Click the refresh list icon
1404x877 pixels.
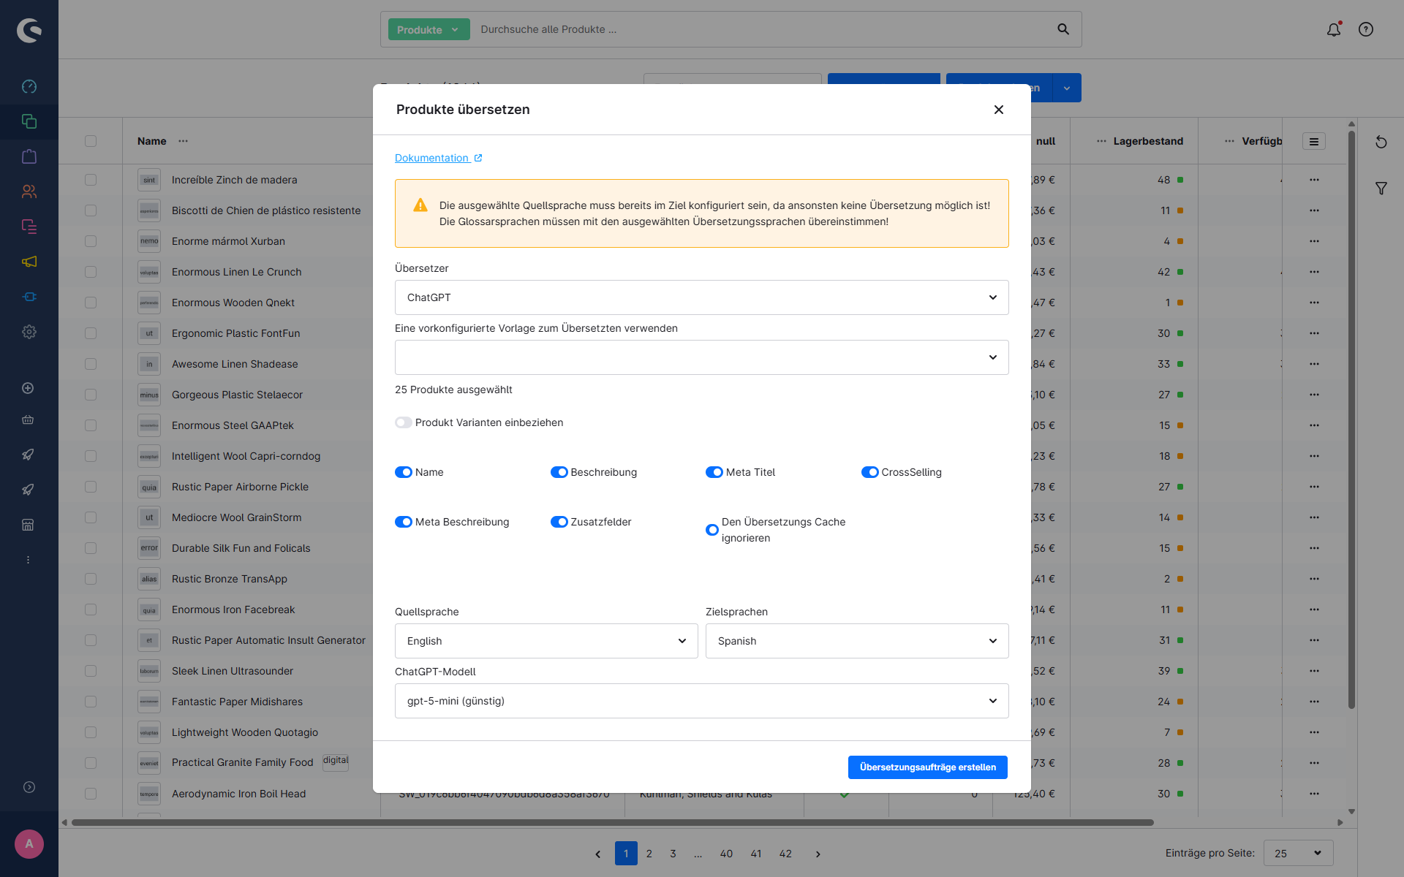click(1381, 142)
